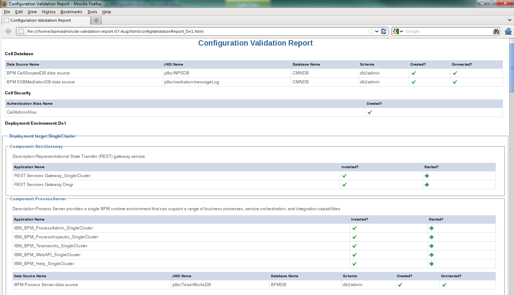The height and width of the screenshot is (295, 514).
Task: Click Started arrow for IBM_BPM_ProcessInspector_SingleCluster
Action: coord(431,237)
